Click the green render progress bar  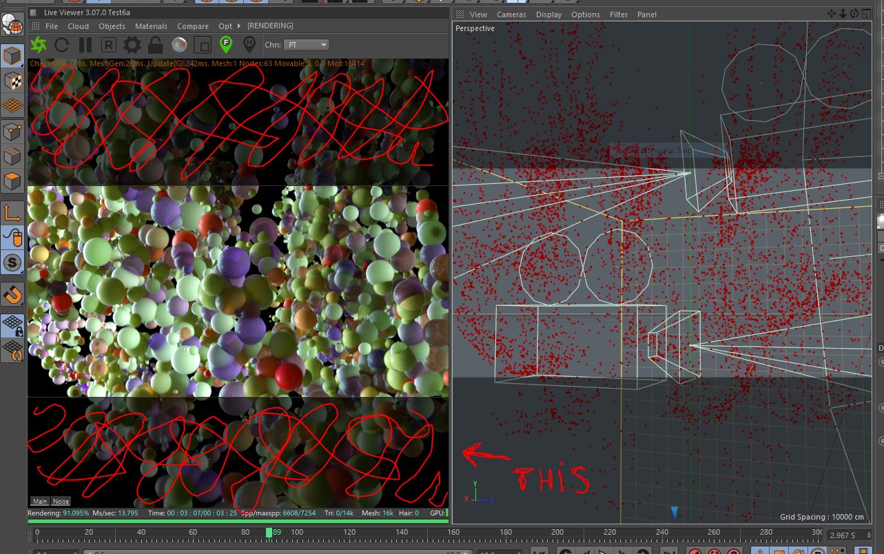[238, 521]
